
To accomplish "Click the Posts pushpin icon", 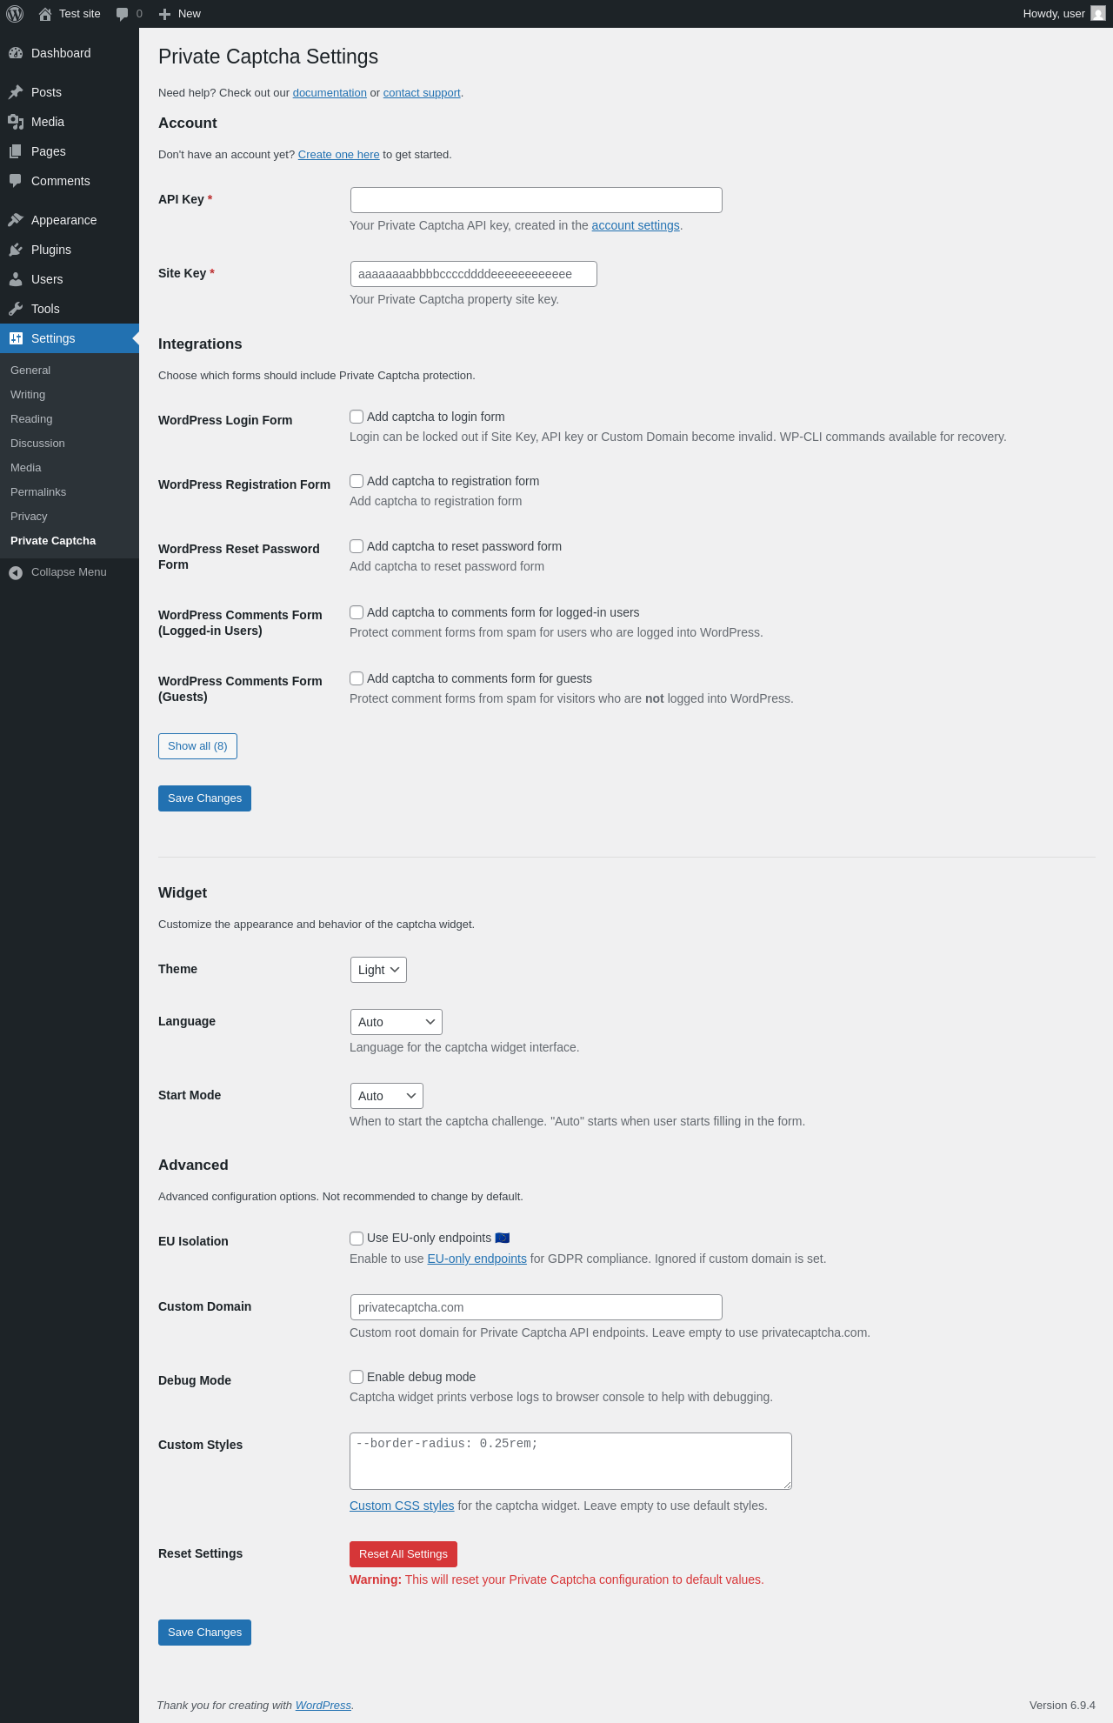I will tap(16, 92).
